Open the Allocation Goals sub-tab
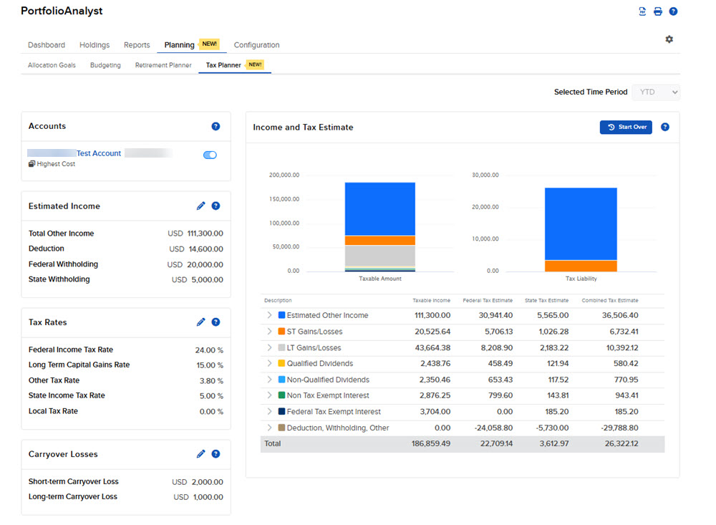This screenshot has height=525, width=716. point(52,65)
